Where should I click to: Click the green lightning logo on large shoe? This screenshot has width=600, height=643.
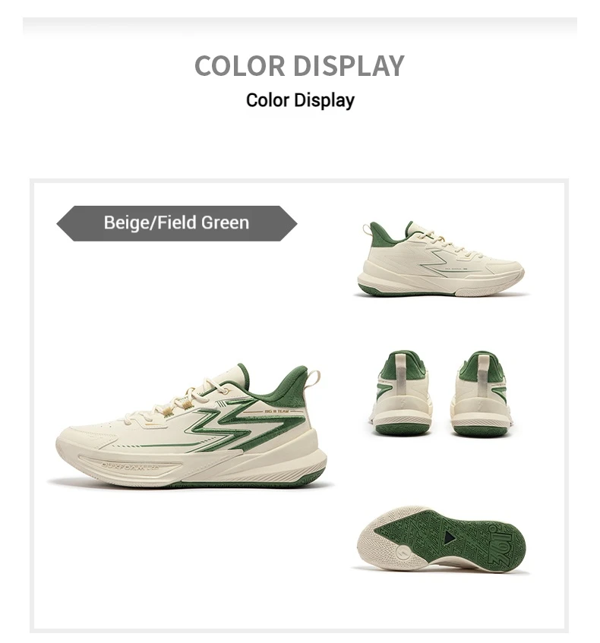point(246,427)
